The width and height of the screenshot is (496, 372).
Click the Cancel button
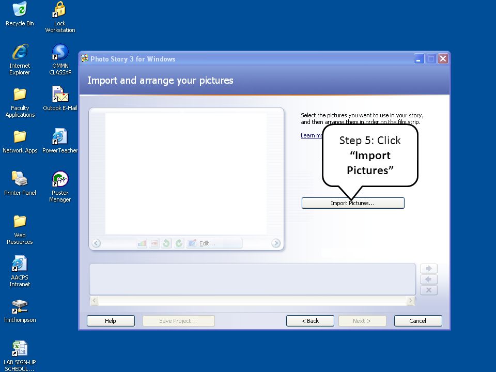[418, 321]
